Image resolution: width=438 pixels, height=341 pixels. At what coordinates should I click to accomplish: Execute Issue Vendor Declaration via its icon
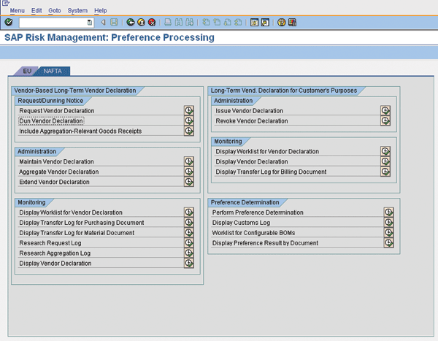(x=385, y=110)
